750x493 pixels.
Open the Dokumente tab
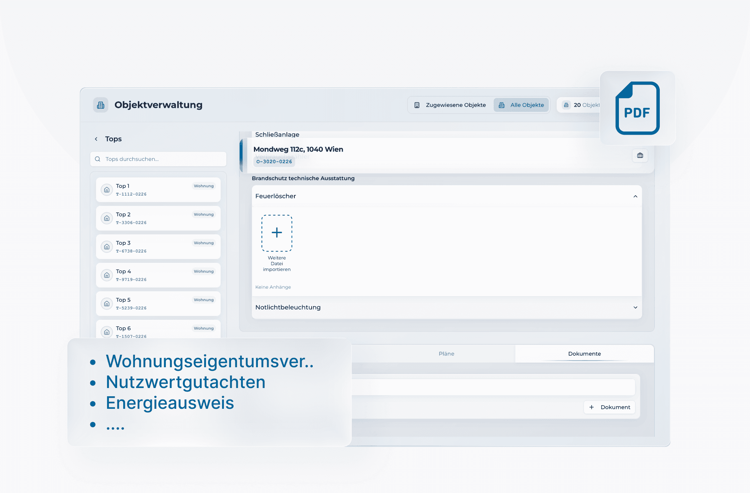pyautogui.click(x=584, y=354)
